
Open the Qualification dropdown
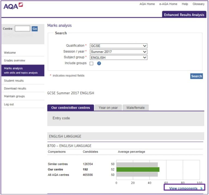(x=118, y=46)
